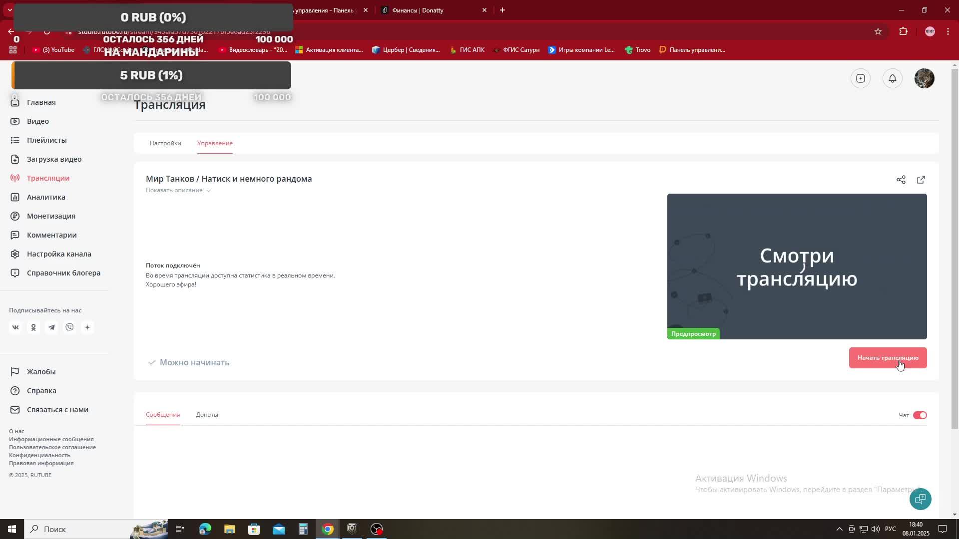Switch to Финансы Donatty browser tab
Viewport: 959px width, 539px height.
[x=434, y=10]
